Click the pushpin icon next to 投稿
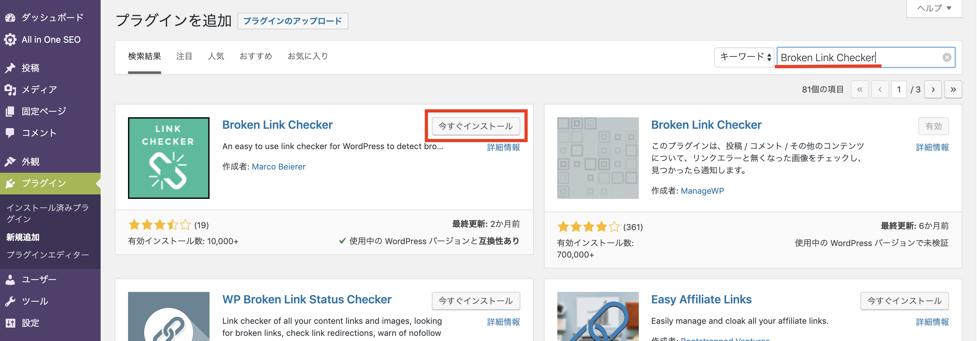 [10, 68]
